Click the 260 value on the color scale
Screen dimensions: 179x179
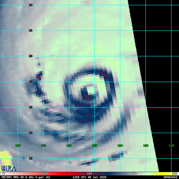[x=134, y=174]
